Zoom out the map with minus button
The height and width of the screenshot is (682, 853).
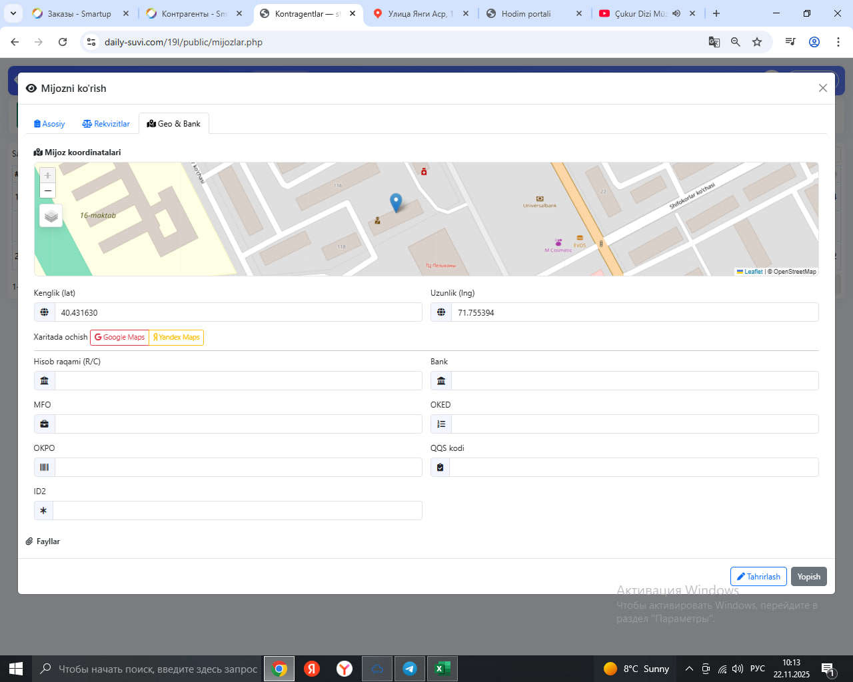point(47,191)
